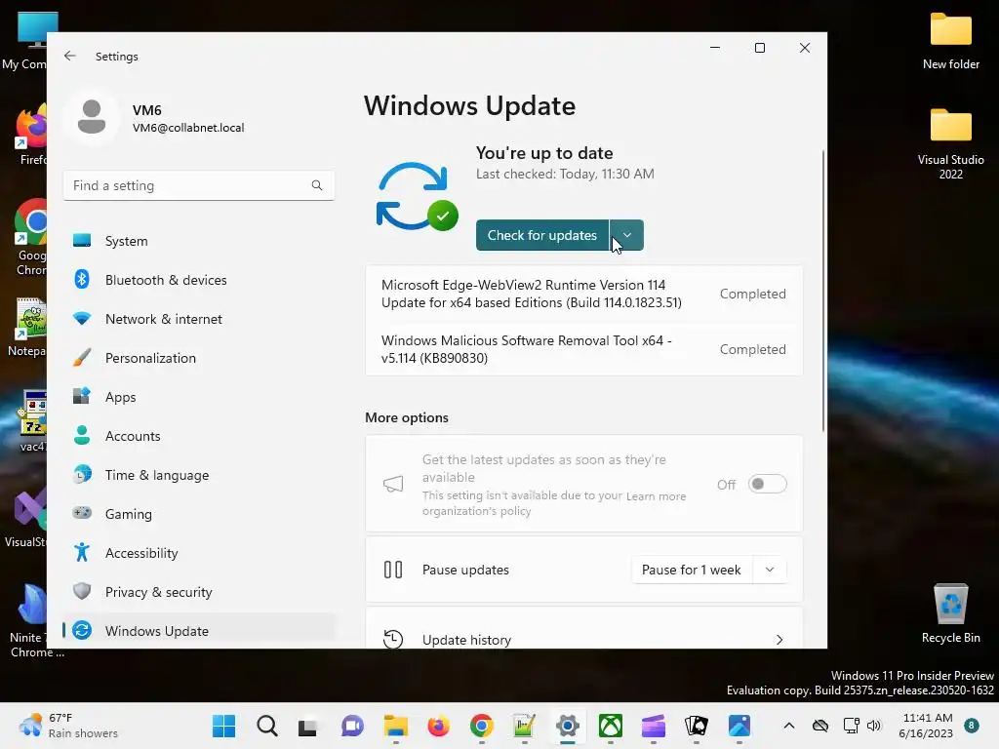The width and height of the screenshot is (999, 749).
Task: Select the New folder desktop icon
Action: point(950,41)
